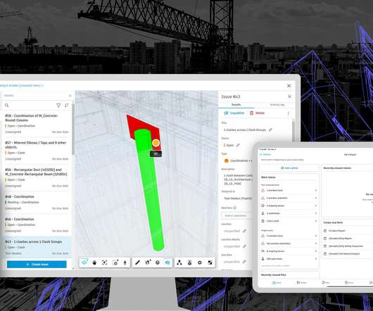Toggle Full screen viewer tool
The height and width of the screenshot is (311, 373).
210,262
